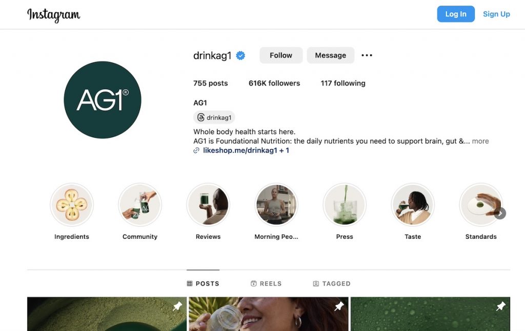Click the Instagram logo
The width and height of the screenshot is (525, 331).
[x=53, y=15]
